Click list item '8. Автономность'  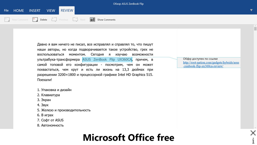50,125
